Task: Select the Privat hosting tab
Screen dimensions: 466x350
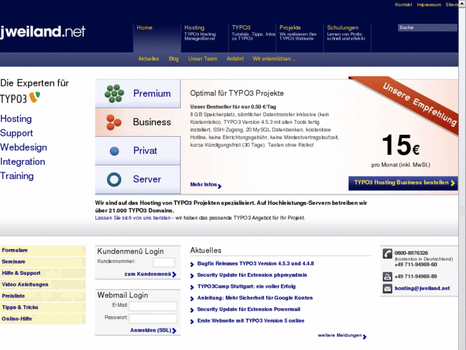Action: 138,151
